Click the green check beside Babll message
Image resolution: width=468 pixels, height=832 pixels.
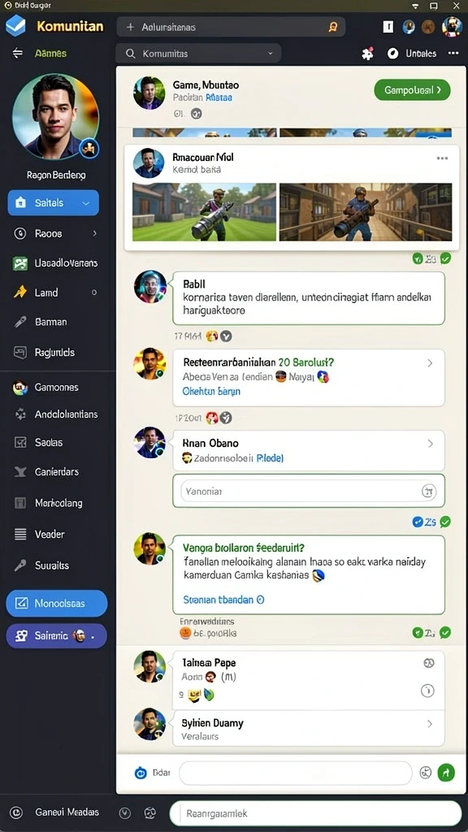[446, 258]
